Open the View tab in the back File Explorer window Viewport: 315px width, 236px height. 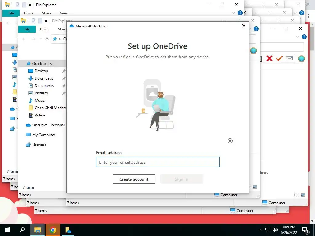point(64,13)
